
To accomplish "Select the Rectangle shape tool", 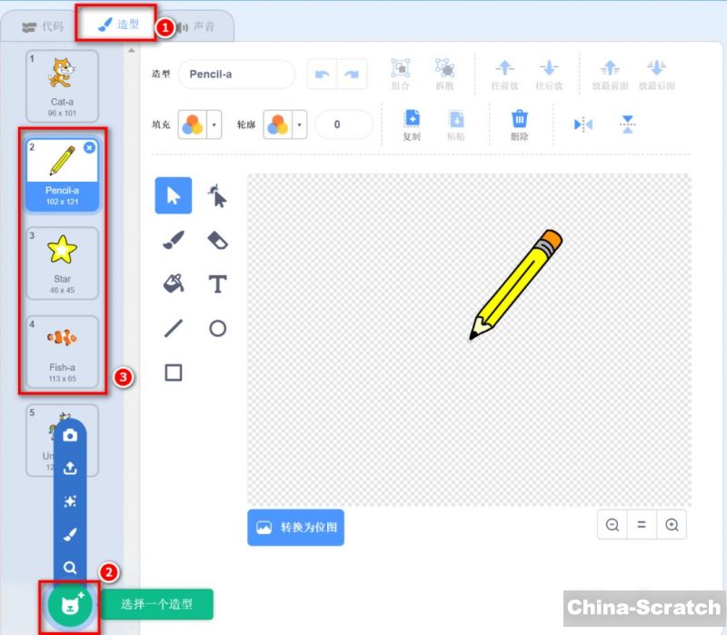I will pyautogui.click(x=174, y=372).
